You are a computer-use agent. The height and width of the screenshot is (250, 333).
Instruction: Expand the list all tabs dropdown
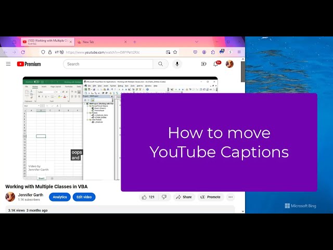click(197, 42)
